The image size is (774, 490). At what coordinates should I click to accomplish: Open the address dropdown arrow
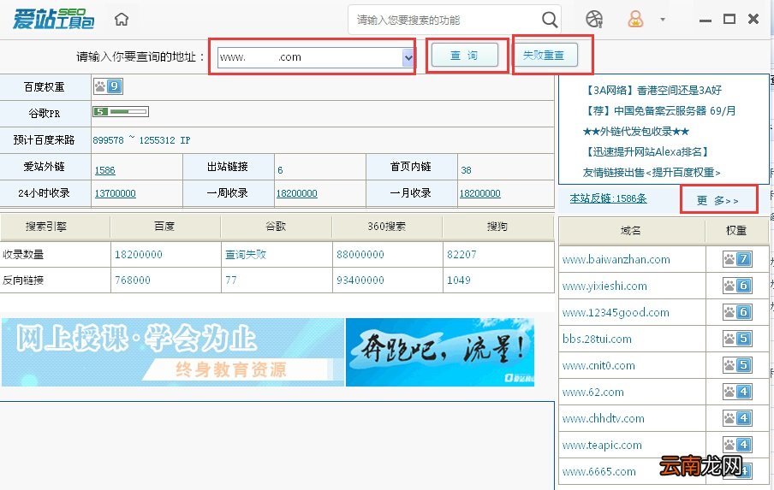click(x=408, y=57)
